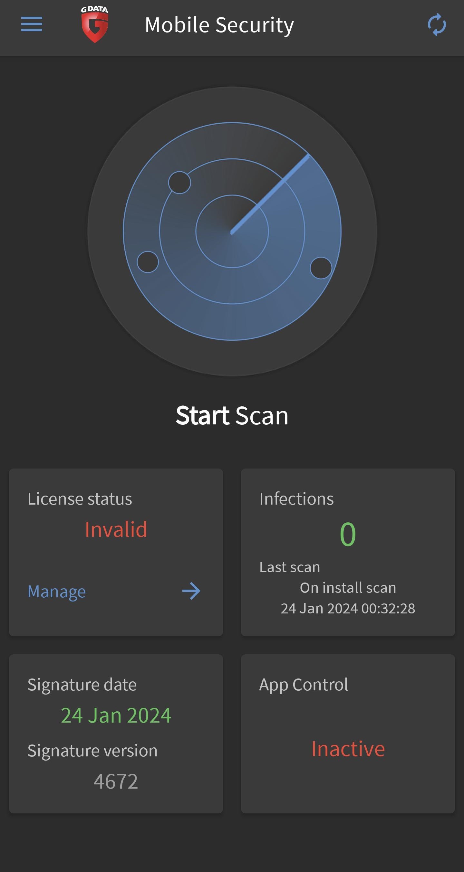The height and width of the screenshot is (872, 464).
Task: Click signature version number 4672
Action: tap(116, 781)
